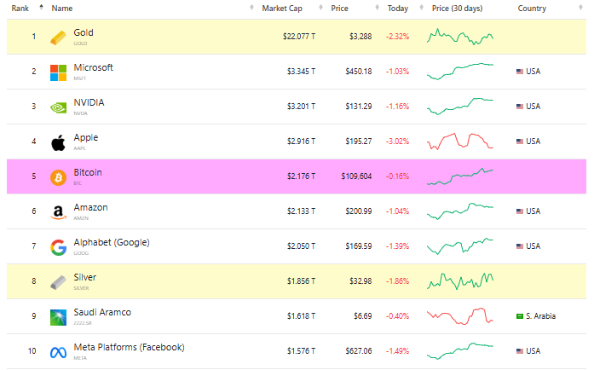This screenshot has height=370, width=594.
Task: Open the NVIDIA company link
Action: 89,102
